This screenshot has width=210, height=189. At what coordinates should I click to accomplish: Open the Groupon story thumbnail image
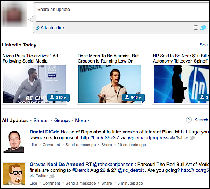pyautogui.click(x=110, y=84)
